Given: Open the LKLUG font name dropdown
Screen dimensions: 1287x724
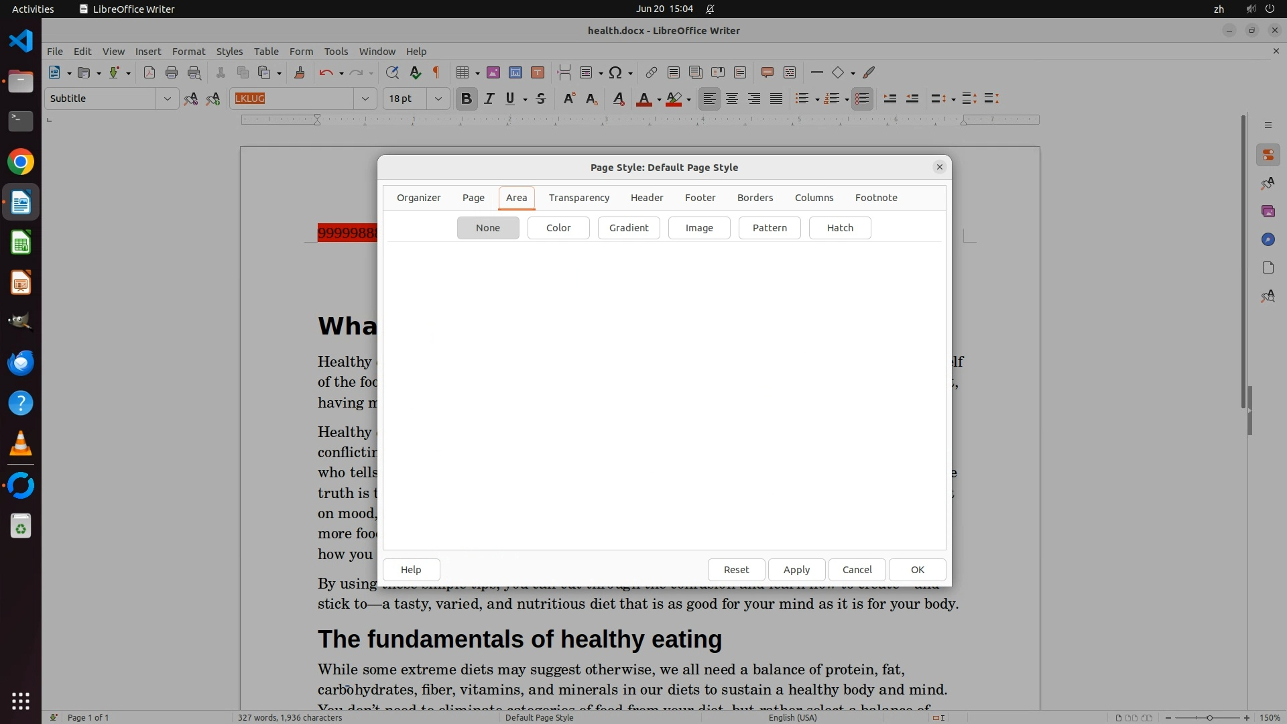Looking at the screenshot, I should [x=365, y=99].
